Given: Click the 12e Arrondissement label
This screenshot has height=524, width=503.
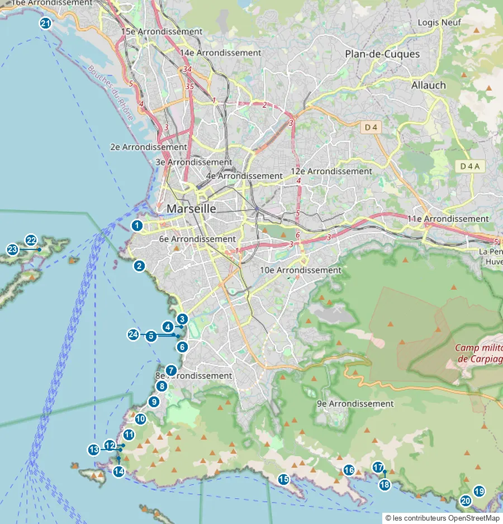Looking at the screenshot, I should [331, 171].
